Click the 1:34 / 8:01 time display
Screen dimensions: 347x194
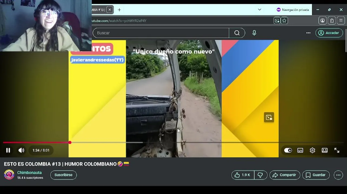click(41, 150)
